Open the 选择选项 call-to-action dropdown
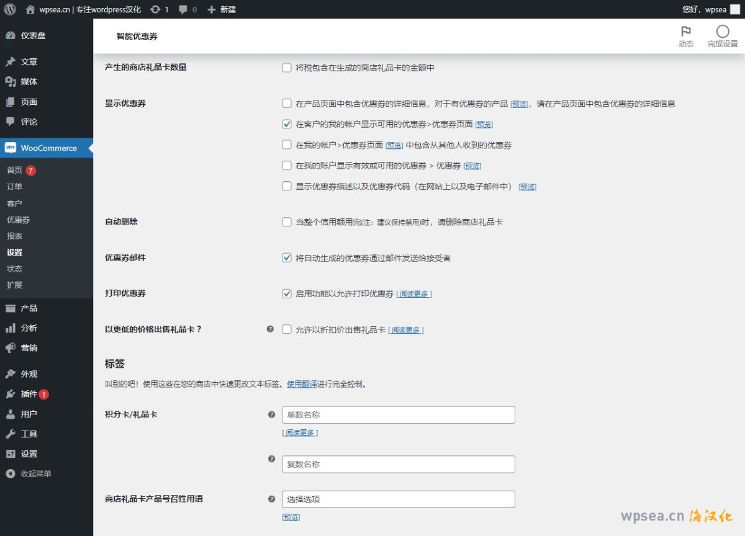This screenshot has height=536, width=745. click(x=398, y=499)
